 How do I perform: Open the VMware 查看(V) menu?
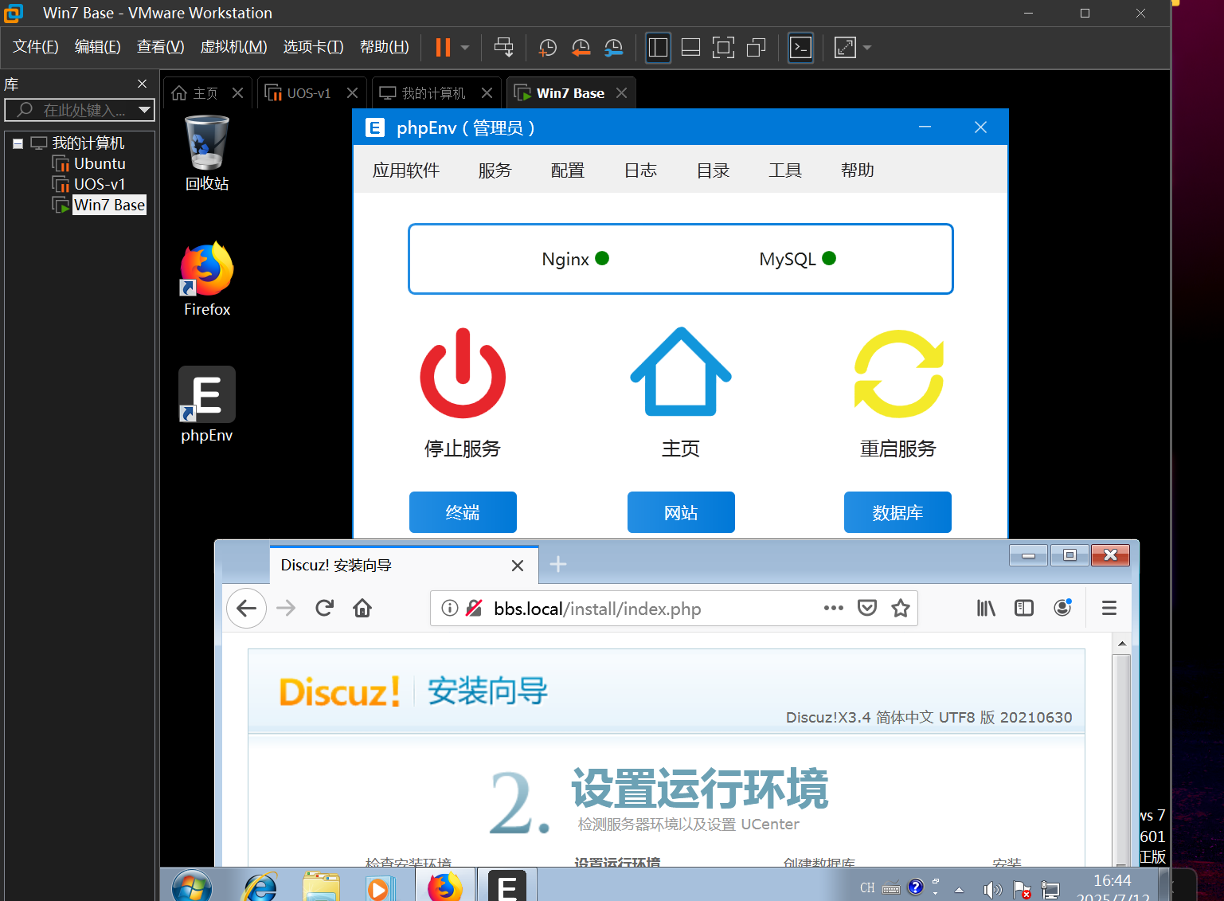point(160,47)
